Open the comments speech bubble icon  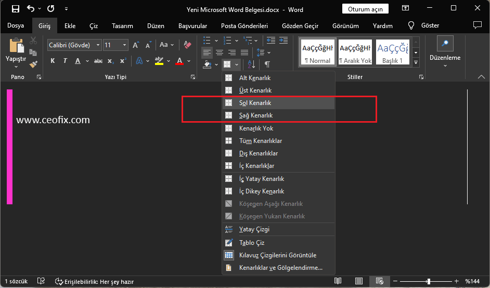click(x=477, y=25)
